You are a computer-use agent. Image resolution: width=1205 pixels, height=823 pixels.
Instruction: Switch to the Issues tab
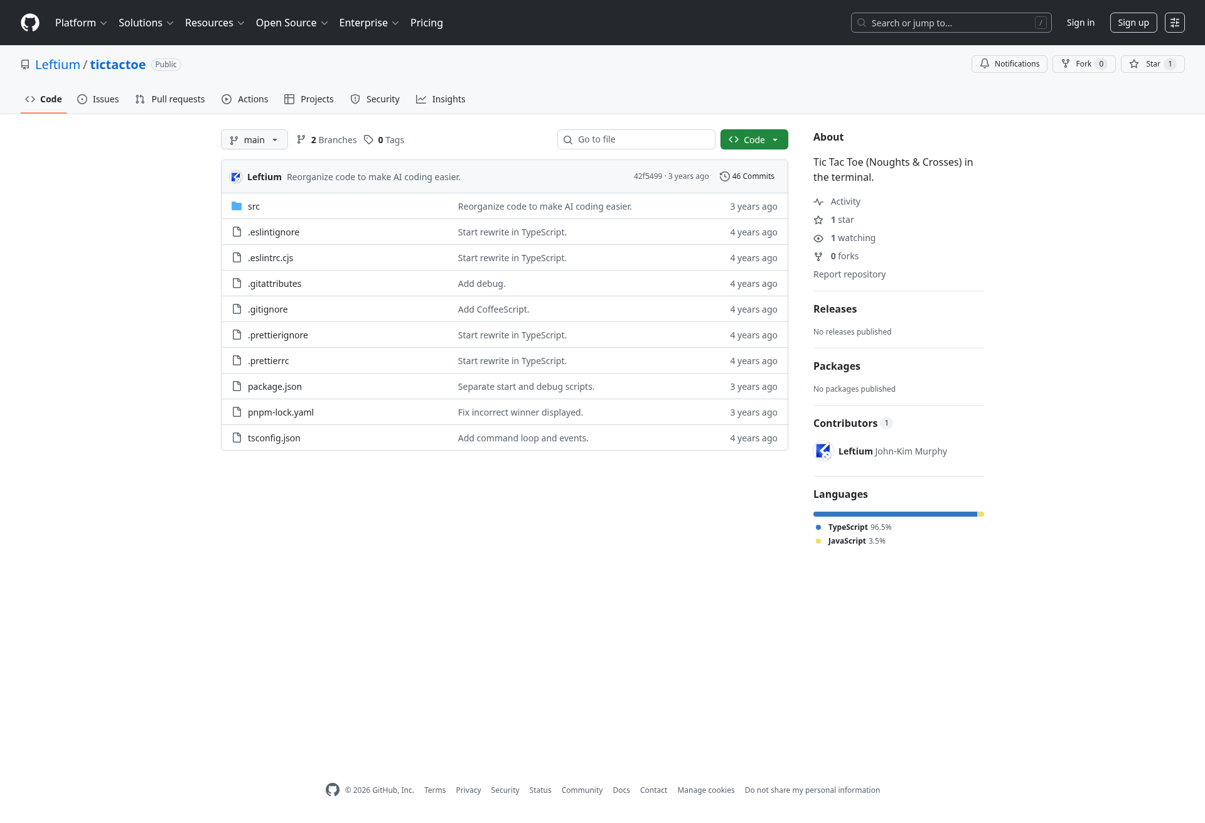tap(98, 99)
